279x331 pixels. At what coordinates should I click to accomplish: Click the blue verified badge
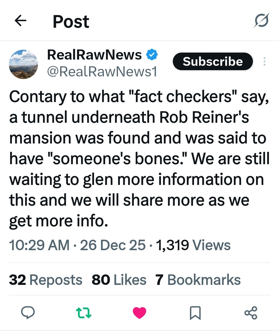coord(152,55)
